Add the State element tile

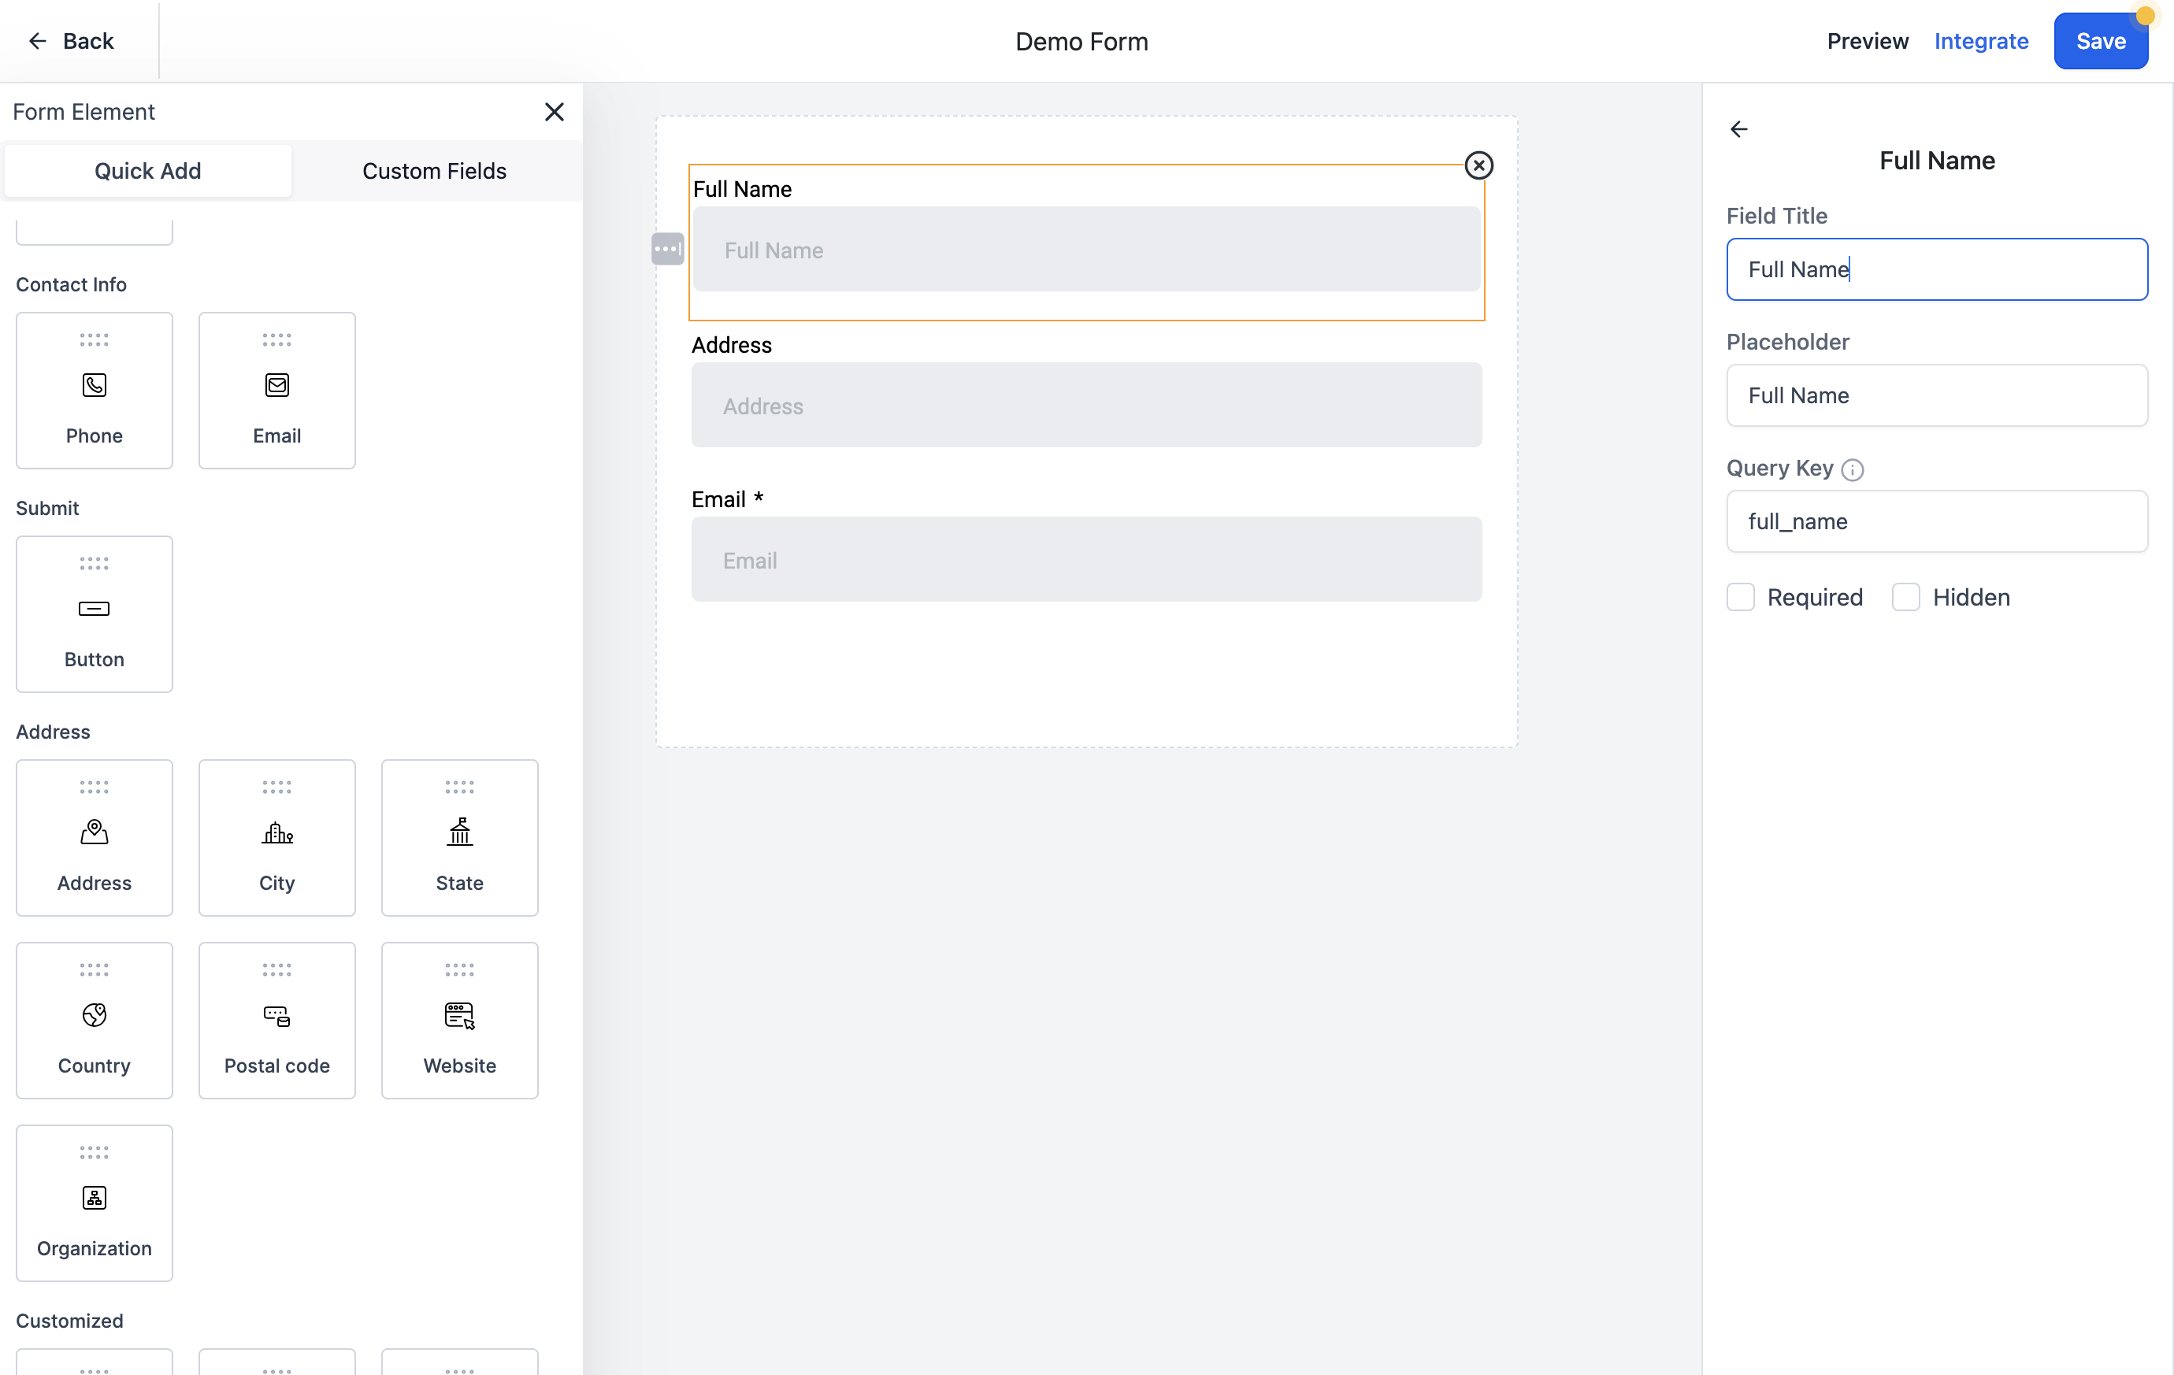coord(459,838)
